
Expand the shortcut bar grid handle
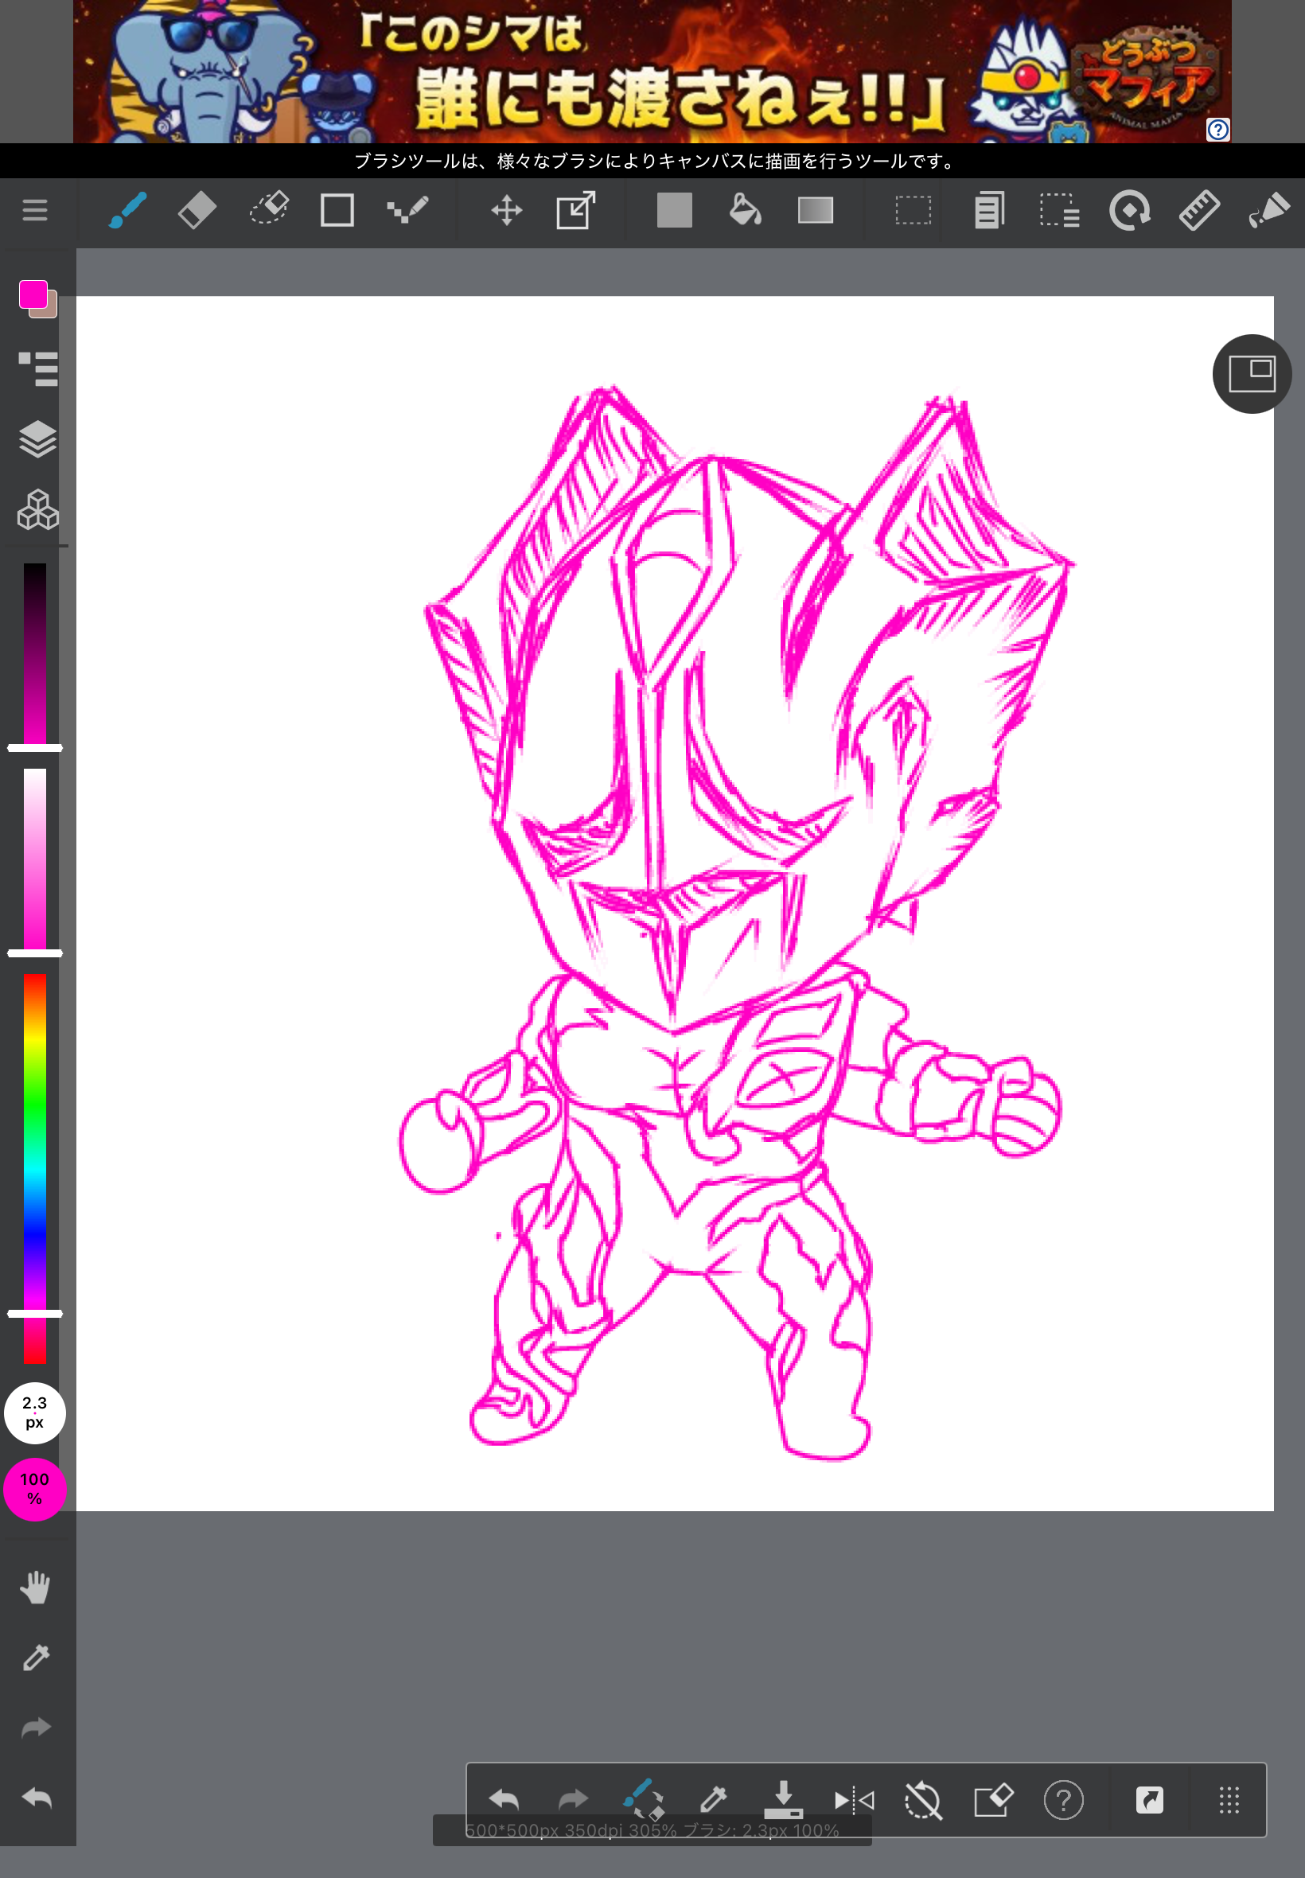pos(1229,1799)
